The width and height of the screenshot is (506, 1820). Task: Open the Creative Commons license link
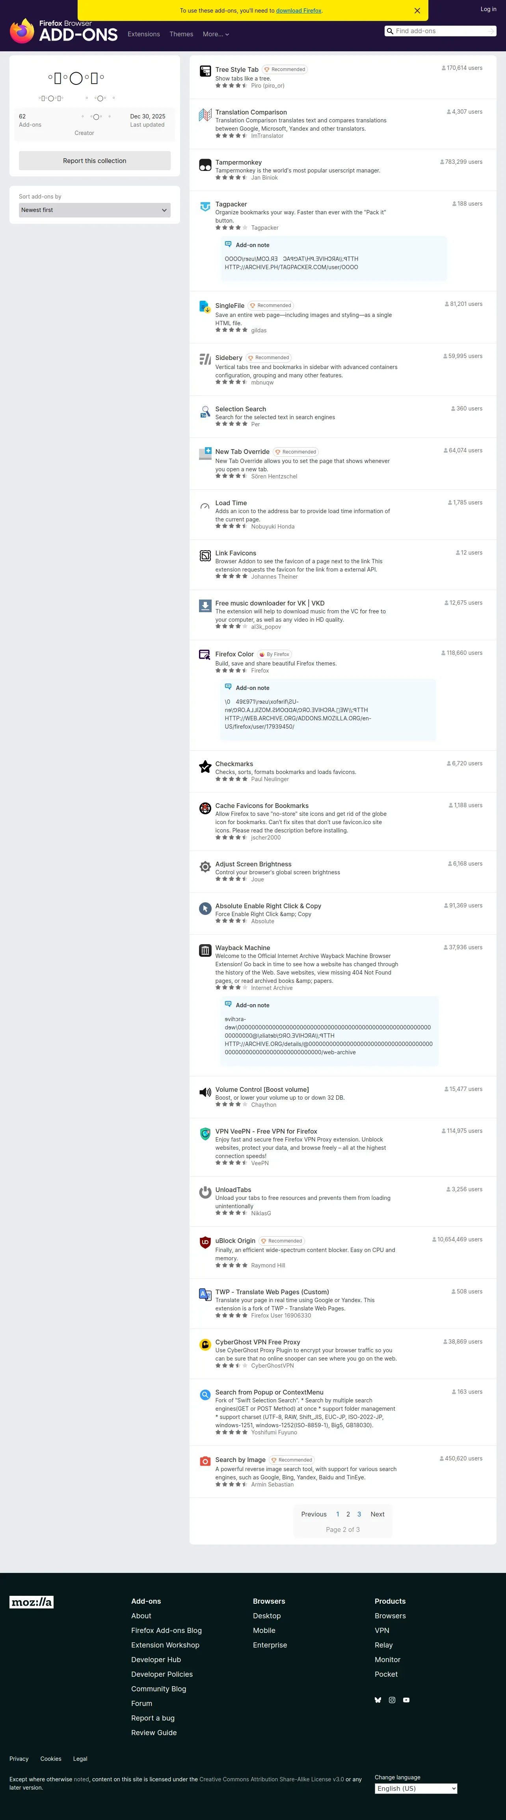[272, 1779]
